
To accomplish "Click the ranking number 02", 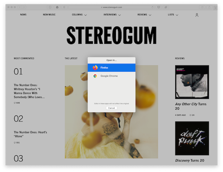I will coord(18,119).
